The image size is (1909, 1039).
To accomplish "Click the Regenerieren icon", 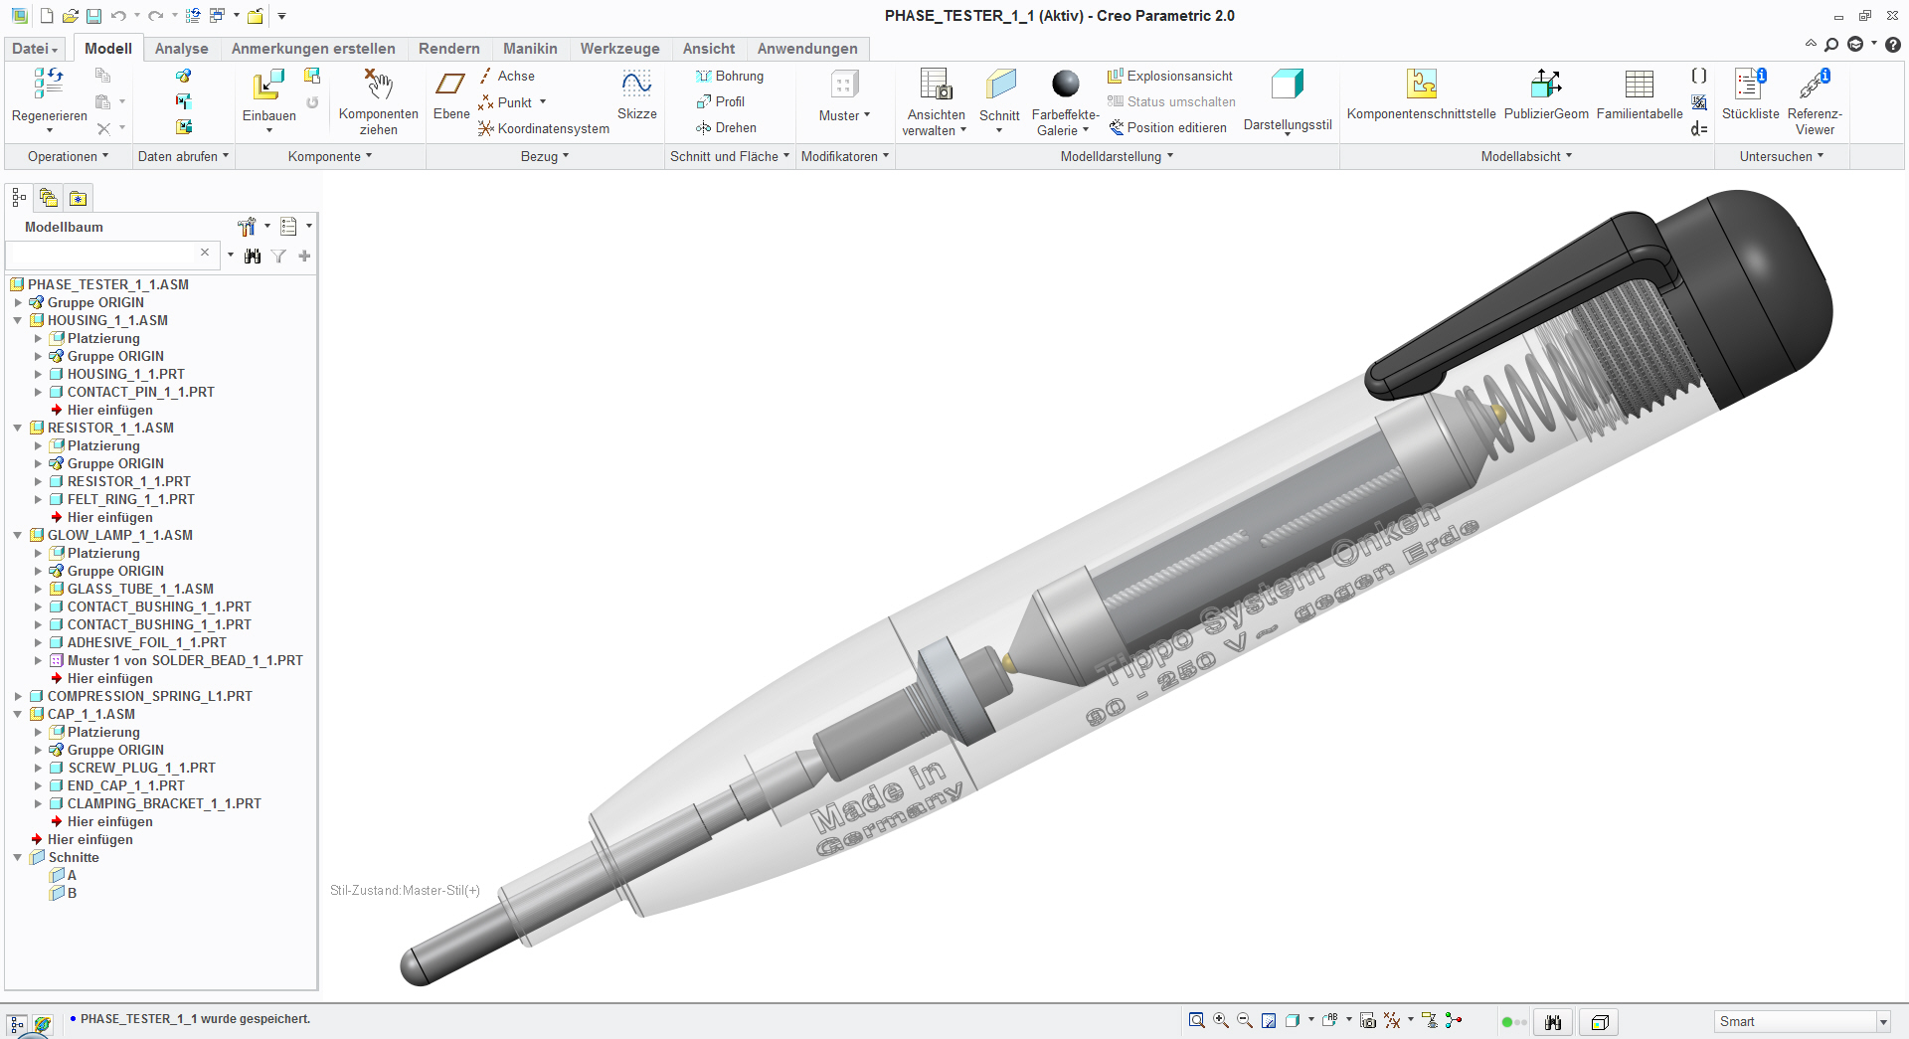I will (49, 84).
